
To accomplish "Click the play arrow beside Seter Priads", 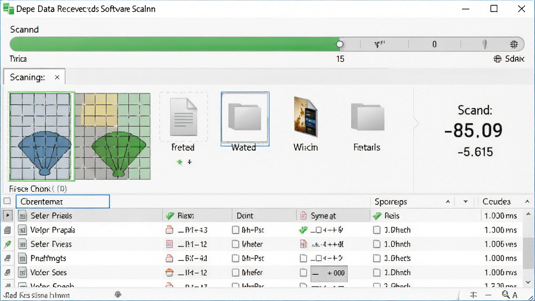I will click(x=7, y=216).
